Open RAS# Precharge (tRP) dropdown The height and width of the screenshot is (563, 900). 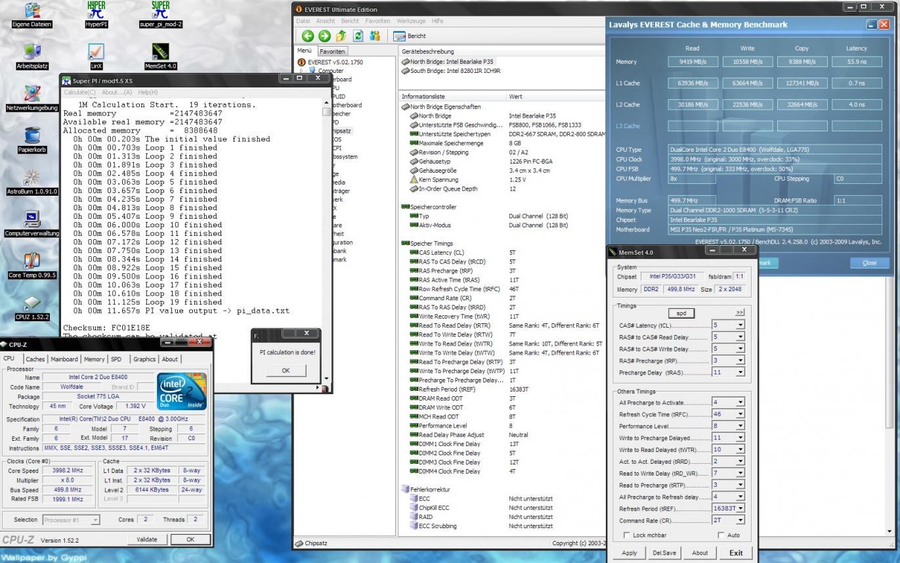[740, 361]
